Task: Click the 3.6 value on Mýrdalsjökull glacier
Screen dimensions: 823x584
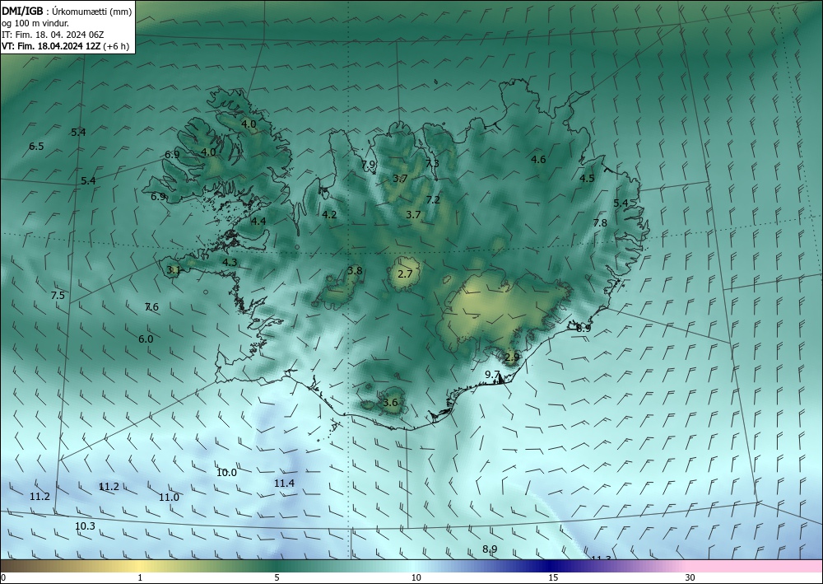Action: coord(390,404)
